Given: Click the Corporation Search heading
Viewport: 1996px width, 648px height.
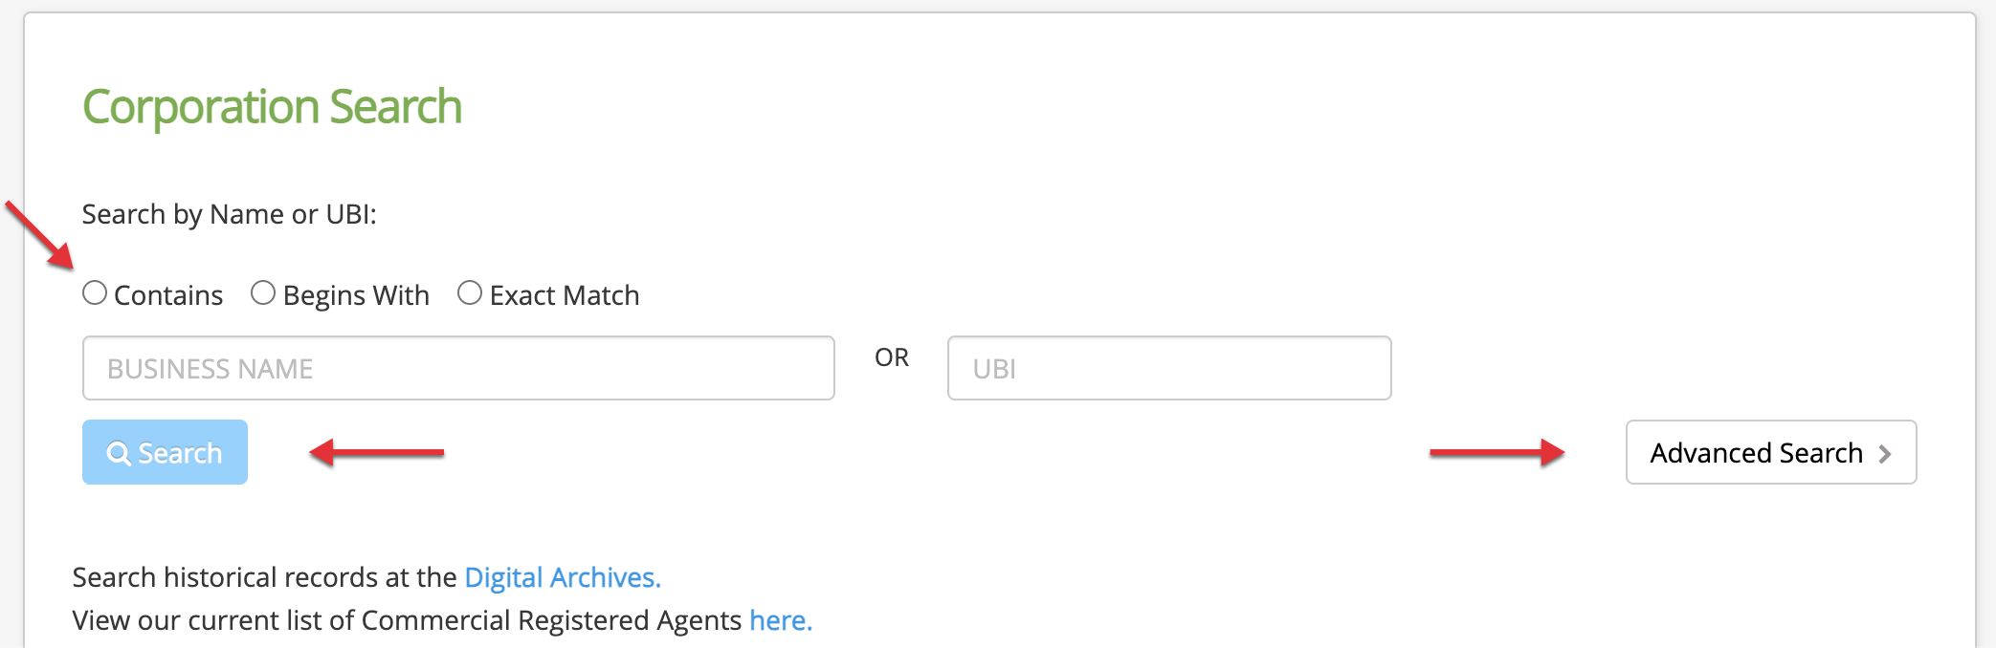Looking at the screenshot, I should [x=272, y=106].
